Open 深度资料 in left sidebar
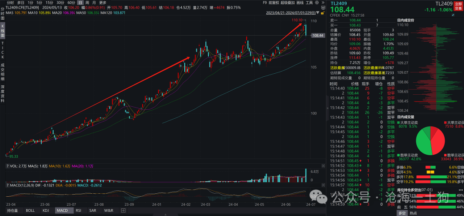This screenshot has width=464, height=216. (x=3, y=93)
